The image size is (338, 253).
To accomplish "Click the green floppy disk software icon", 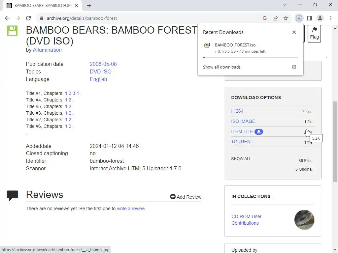I will [x=12, y=31].
